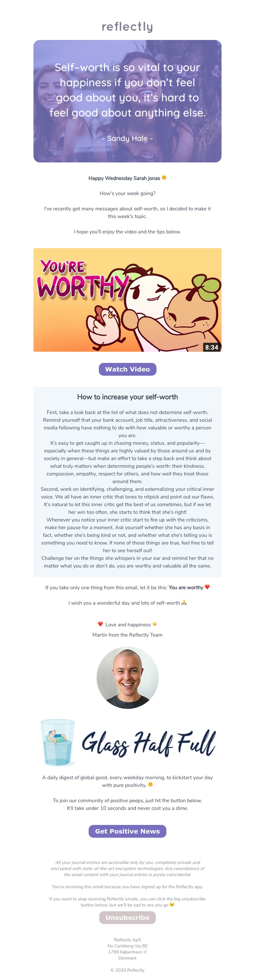Open the Sandy Hale quote banner image
Screen dimensions: 255x980
[127, 101]
